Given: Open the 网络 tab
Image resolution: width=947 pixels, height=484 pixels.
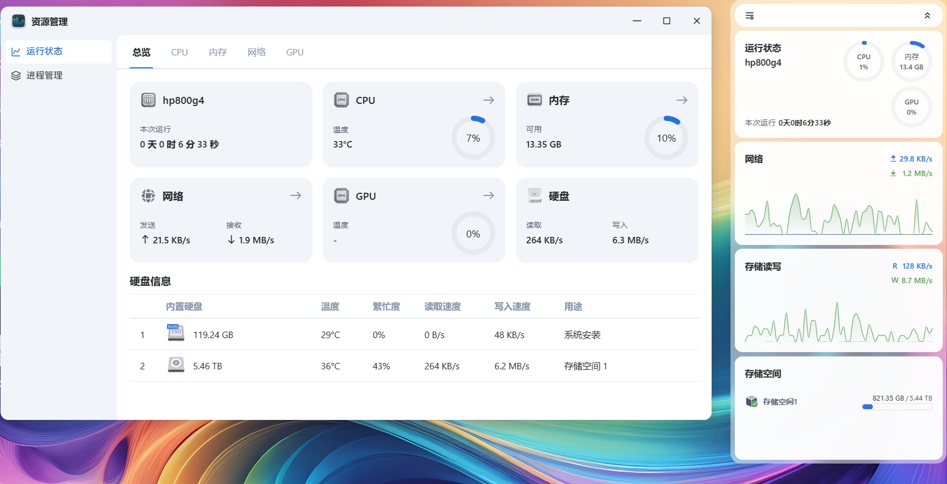Looking at the screenshot, I should click(x=256, y=52).
